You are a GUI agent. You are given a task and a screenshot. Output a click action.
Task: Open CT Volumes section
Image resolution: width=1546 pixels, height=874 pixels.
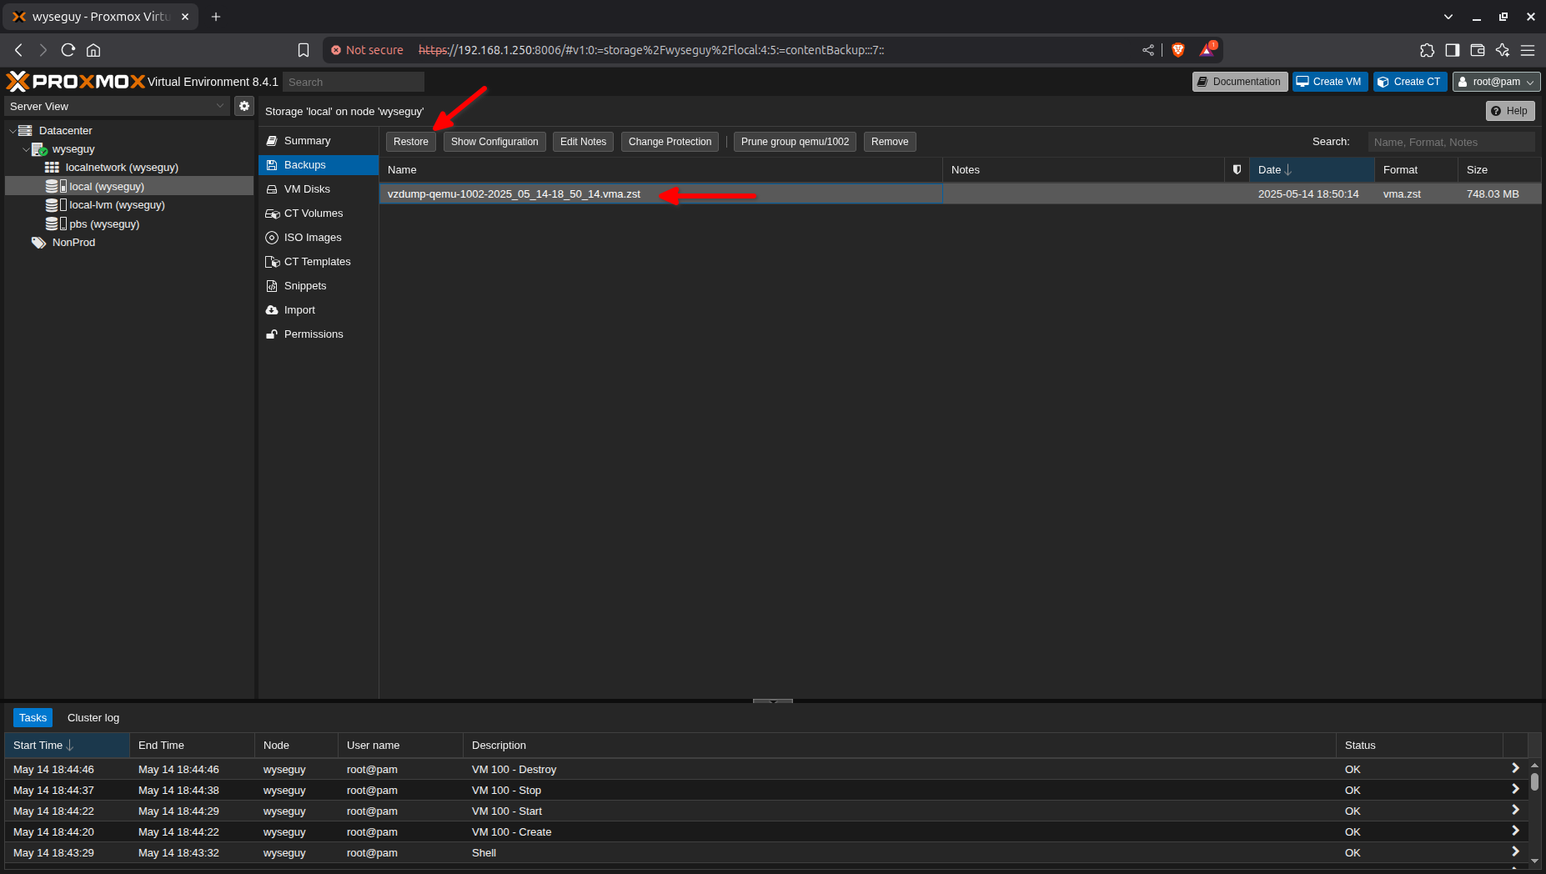(x=319, y=213)
